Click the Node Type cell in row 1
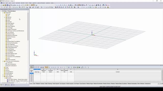The width and height of the screenshot is (163, 91). (x=37, y=73)
